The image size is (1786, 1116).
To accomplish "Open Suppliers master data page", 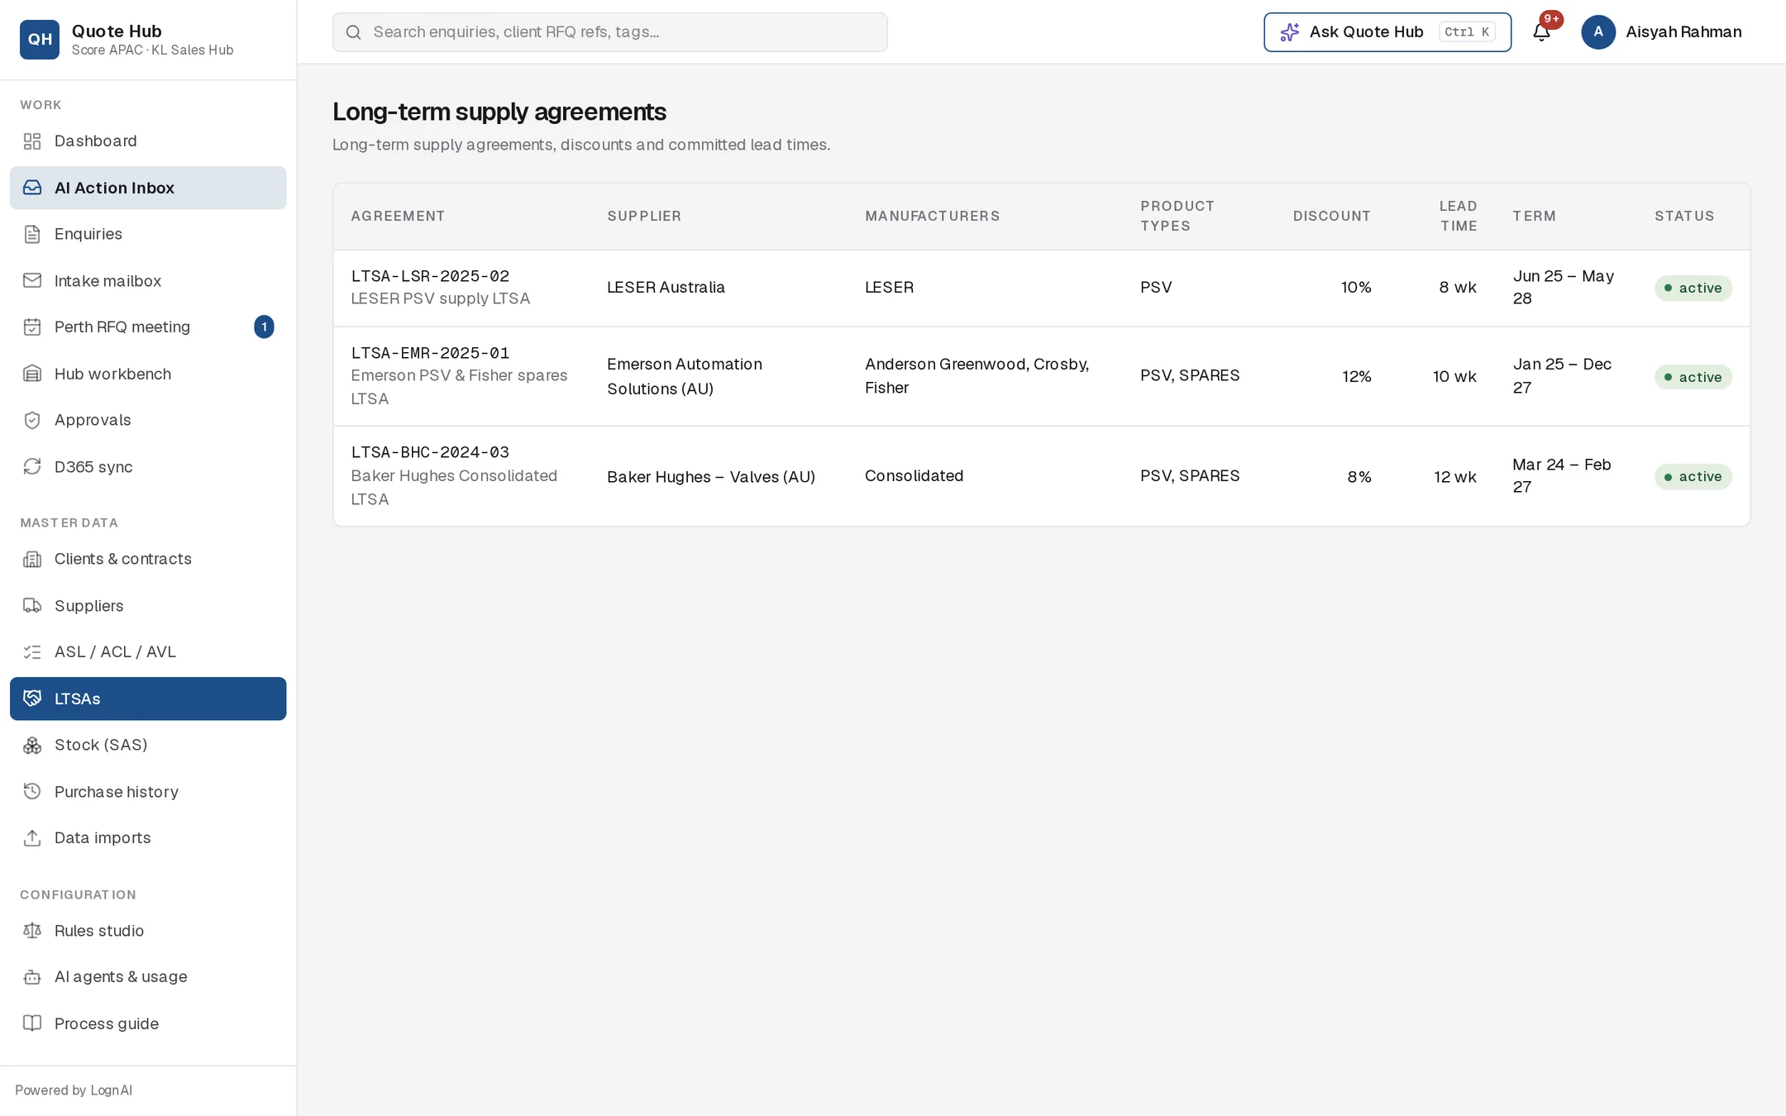I will tap(148, 605).
